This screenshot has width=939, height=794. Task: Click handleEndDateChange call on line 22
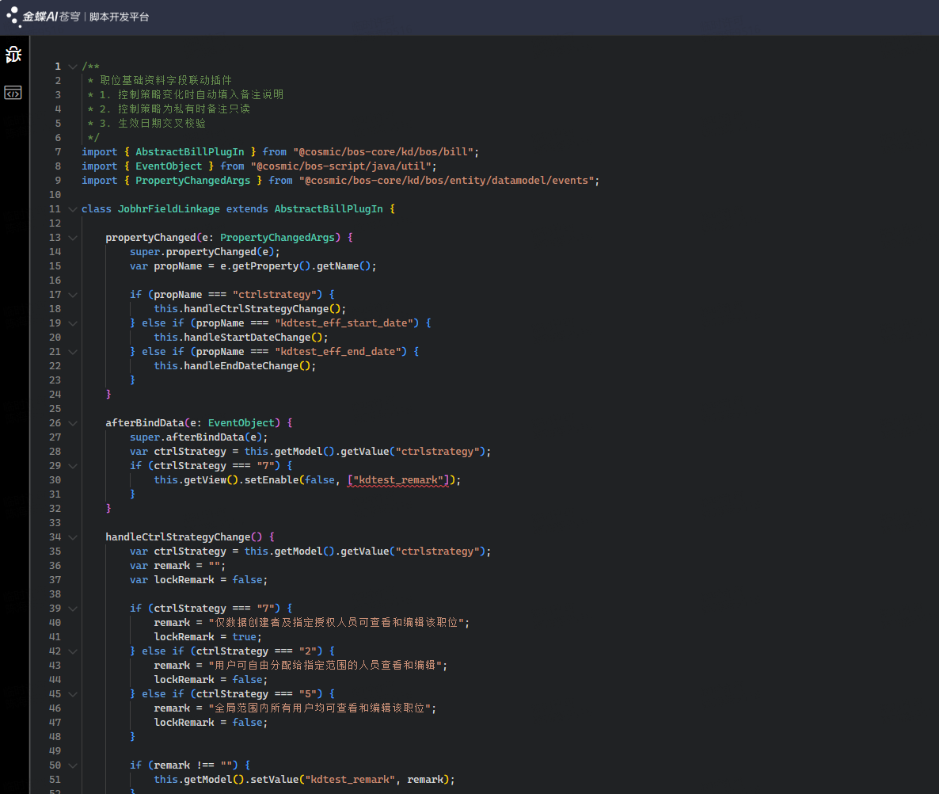pyautogui.click(x=241, y=366)
